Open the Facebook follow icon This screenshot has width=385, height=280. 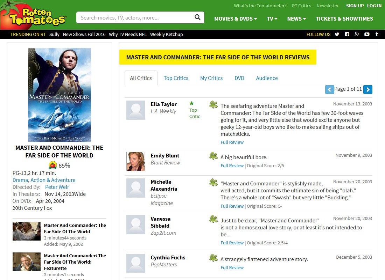[347, 34]
